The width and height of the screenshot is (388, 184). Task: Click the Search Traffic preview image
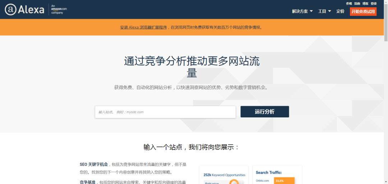tap(277, 175)
